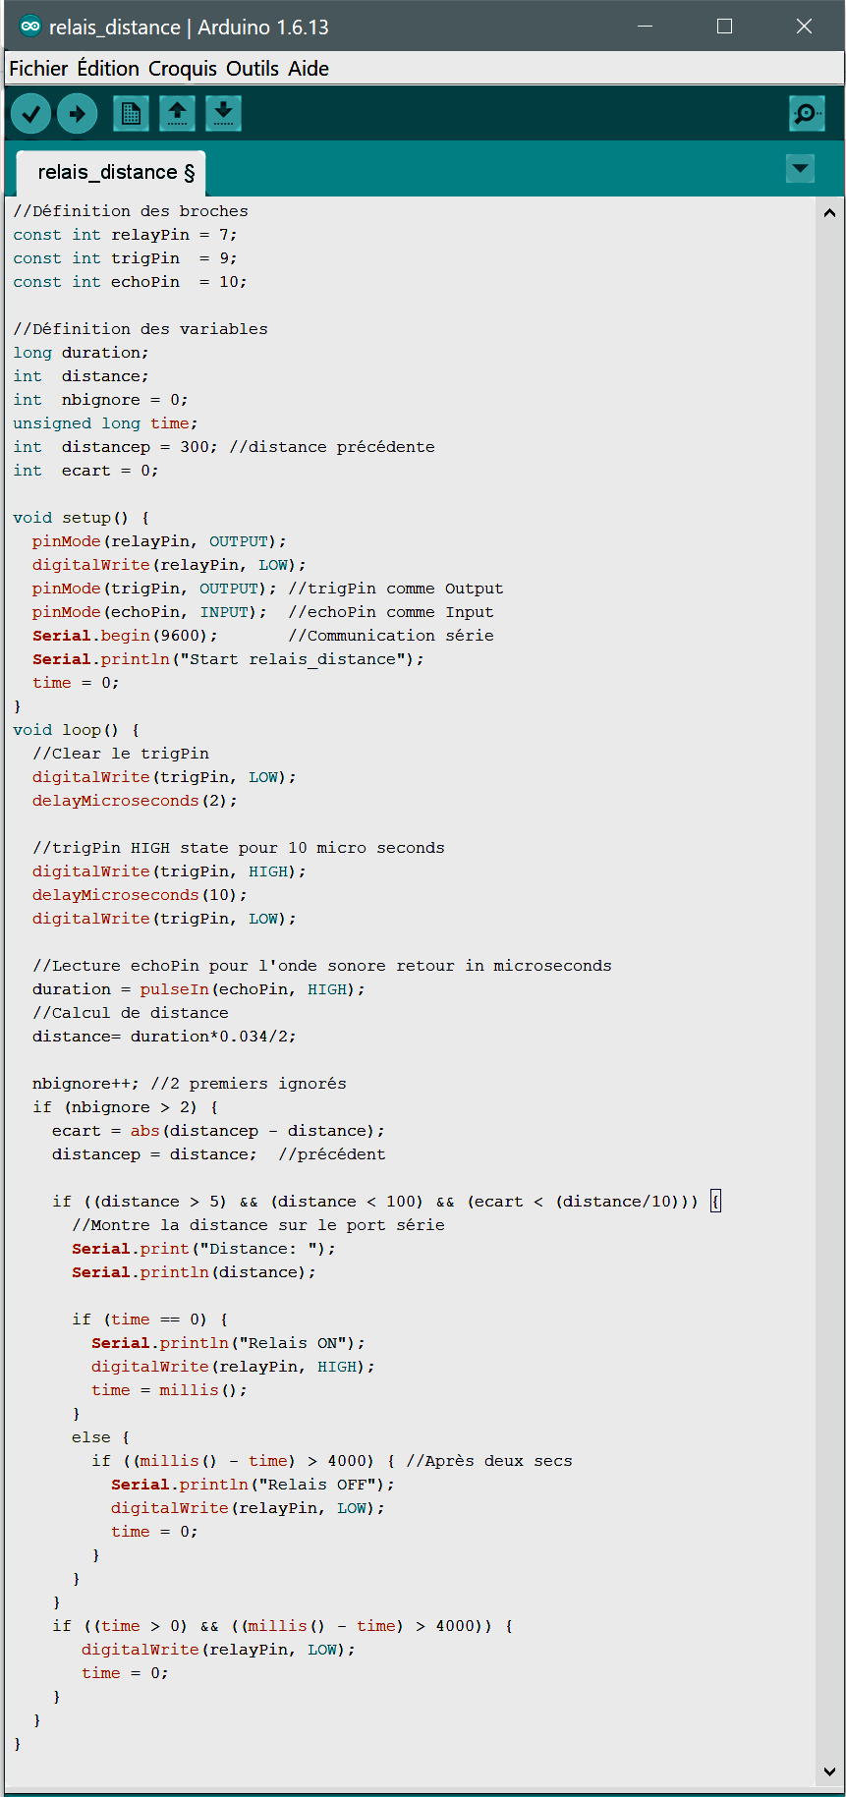This screenshot has width=846, height=1797.
Task: Open the Aide menu
Action: (x=309, y=69)
